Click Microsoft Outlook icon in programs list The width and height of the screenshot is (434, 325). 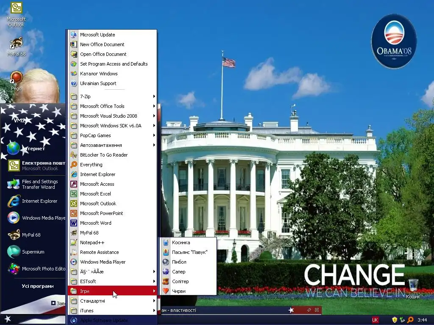[74, 204]
